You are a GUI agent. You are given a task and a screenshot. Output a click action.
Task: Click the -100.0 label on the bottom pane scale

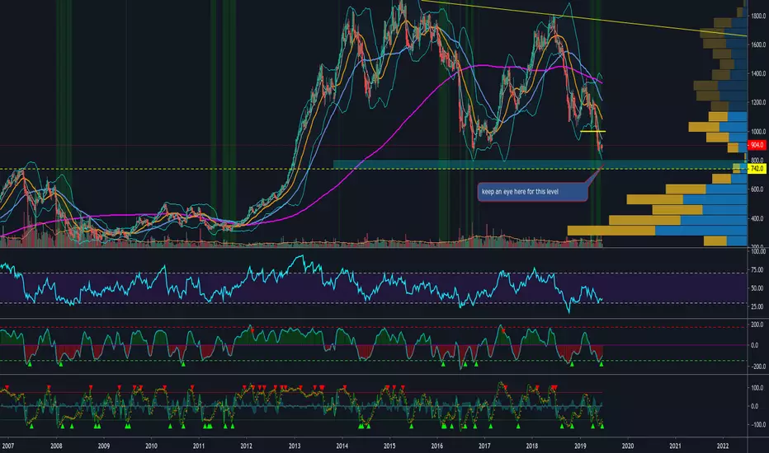click(x=757, y=425)
